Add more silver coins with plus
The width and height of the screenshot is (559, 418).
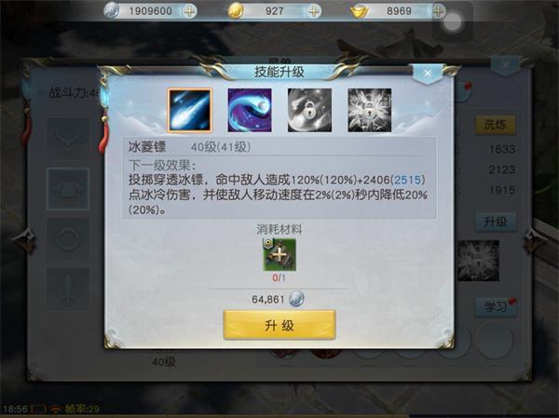(x=189, y=11)
